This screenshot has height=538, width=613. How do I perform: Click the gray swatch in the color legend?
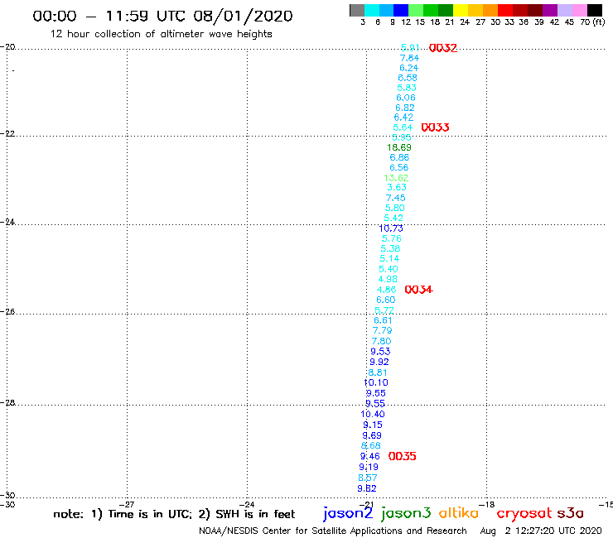pos(357,10)
